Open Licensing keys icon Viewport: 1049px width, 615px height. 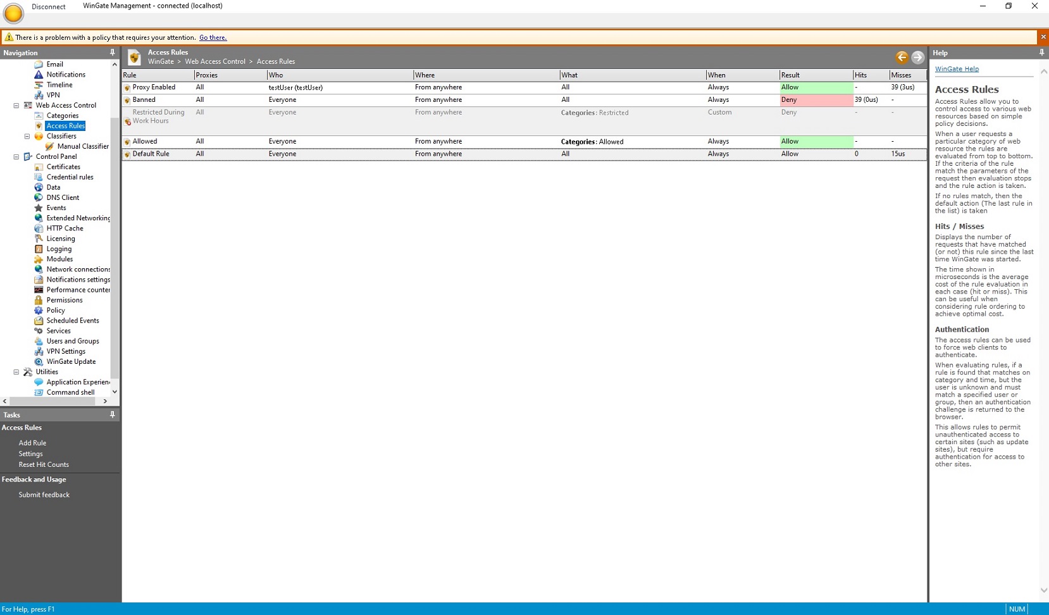pos(39,239)
